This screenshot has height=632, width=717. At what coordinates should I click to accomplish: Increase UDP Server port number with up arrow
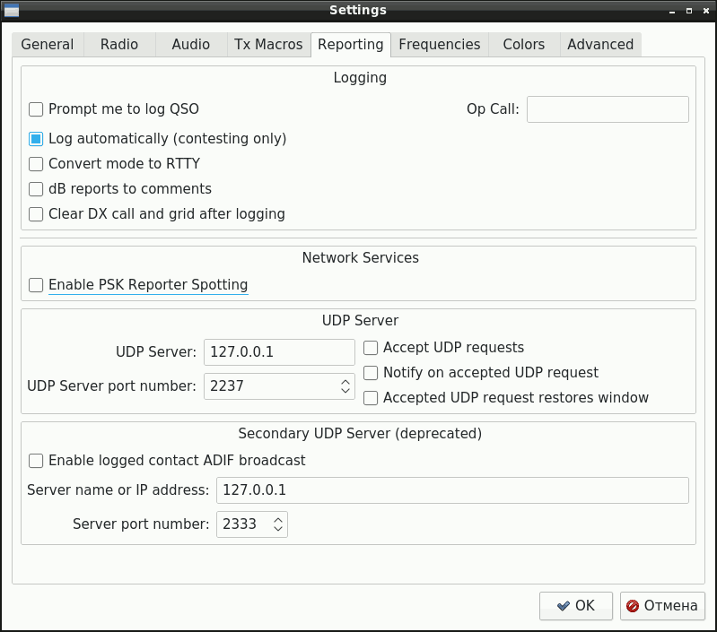point(345,382)
